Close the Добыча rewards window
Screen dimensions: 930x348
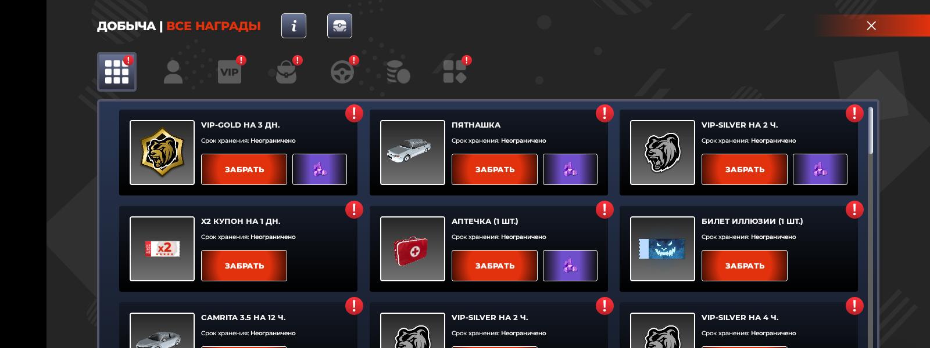871,26
